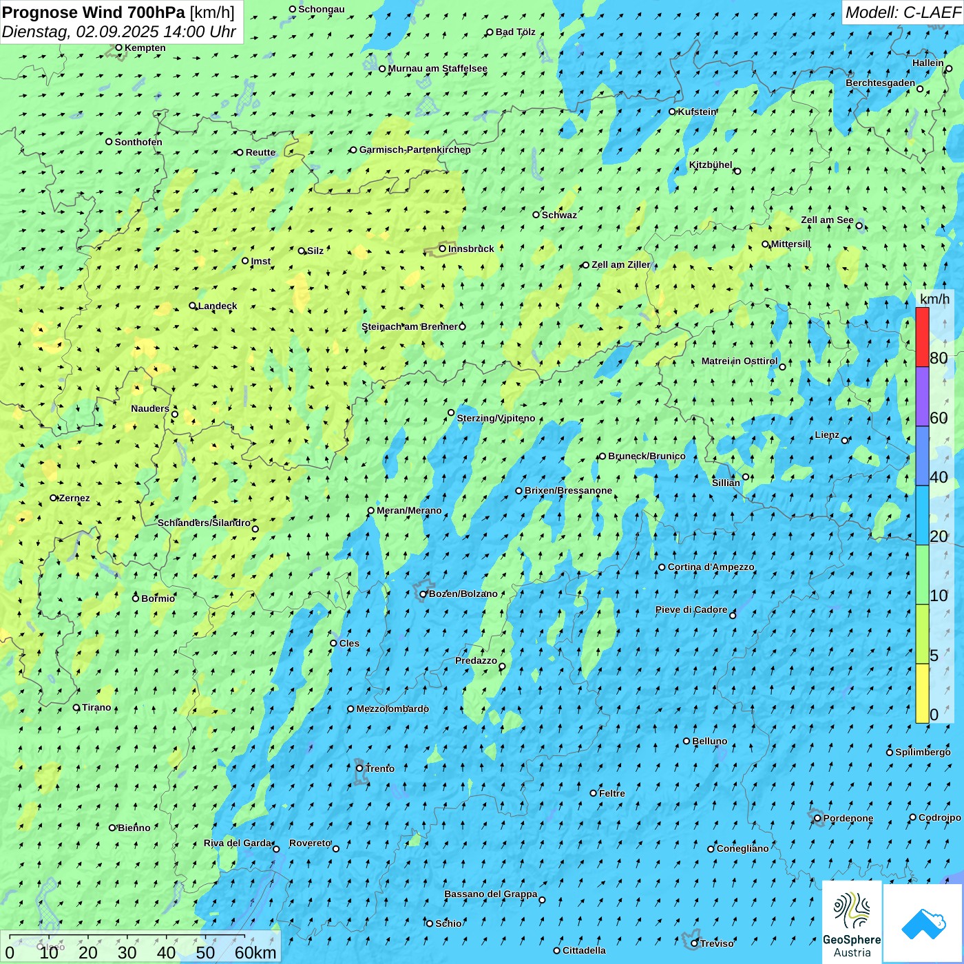Click the Zell am See marker
The height and width of the screenshot is (964, 964).
click(x=859, y=225)
